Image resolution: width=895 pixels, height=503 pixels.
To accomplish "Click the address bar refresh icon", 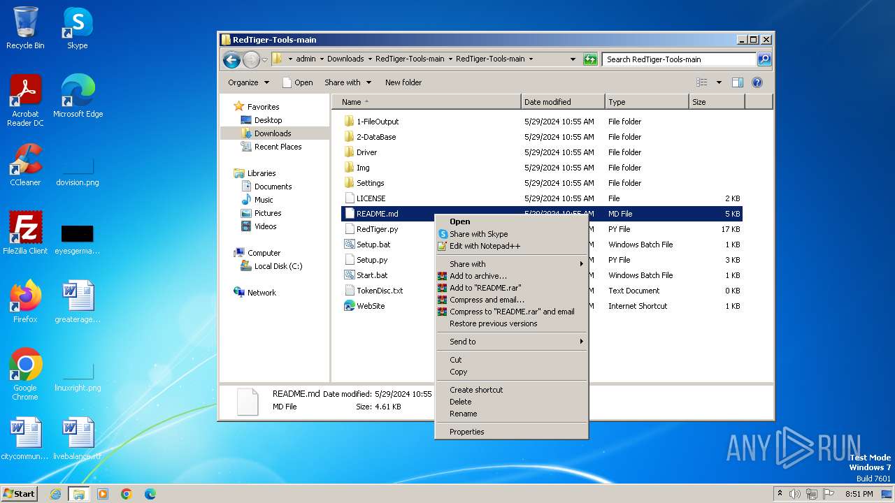I will (590, 59).
